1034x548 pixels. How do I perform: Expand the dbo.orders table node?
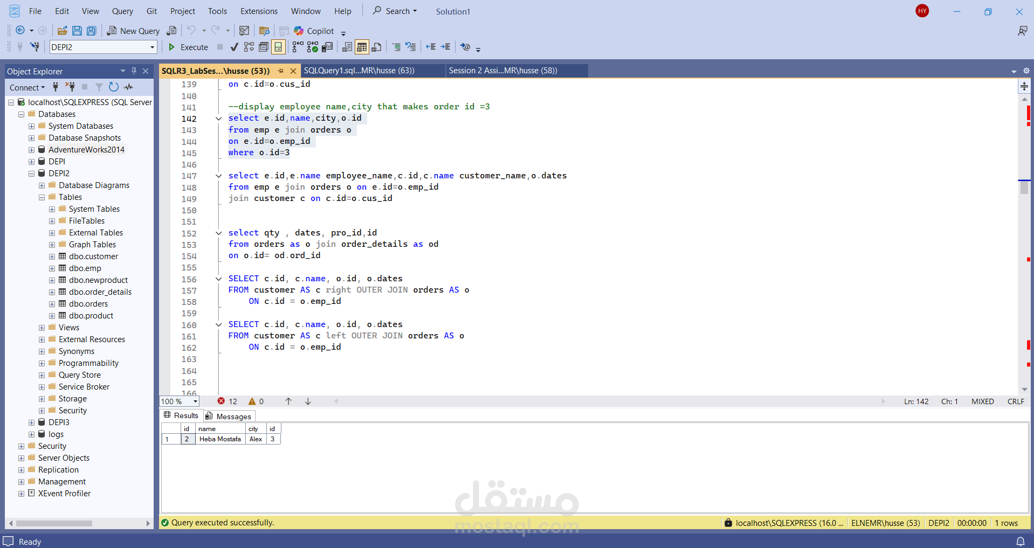[x=52, y=304]
